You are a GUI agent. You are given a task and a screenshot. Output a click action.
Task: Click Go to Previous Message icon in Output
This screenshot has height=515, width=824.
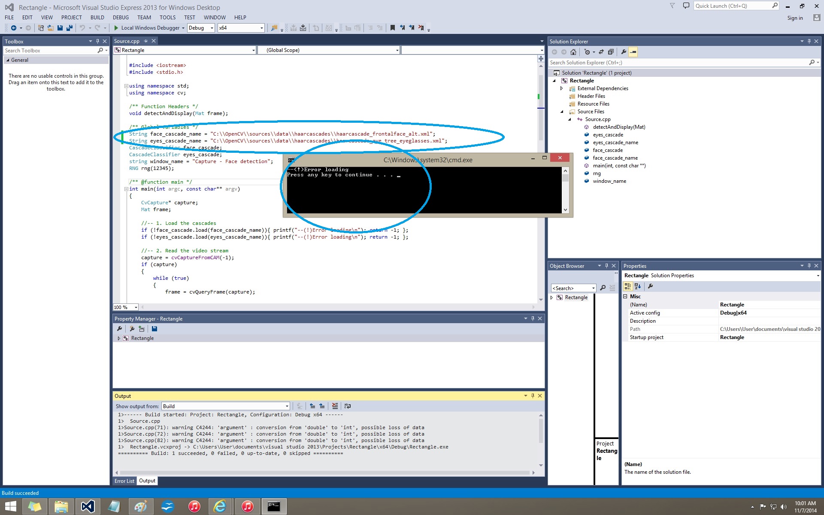[x=312, y=406]
